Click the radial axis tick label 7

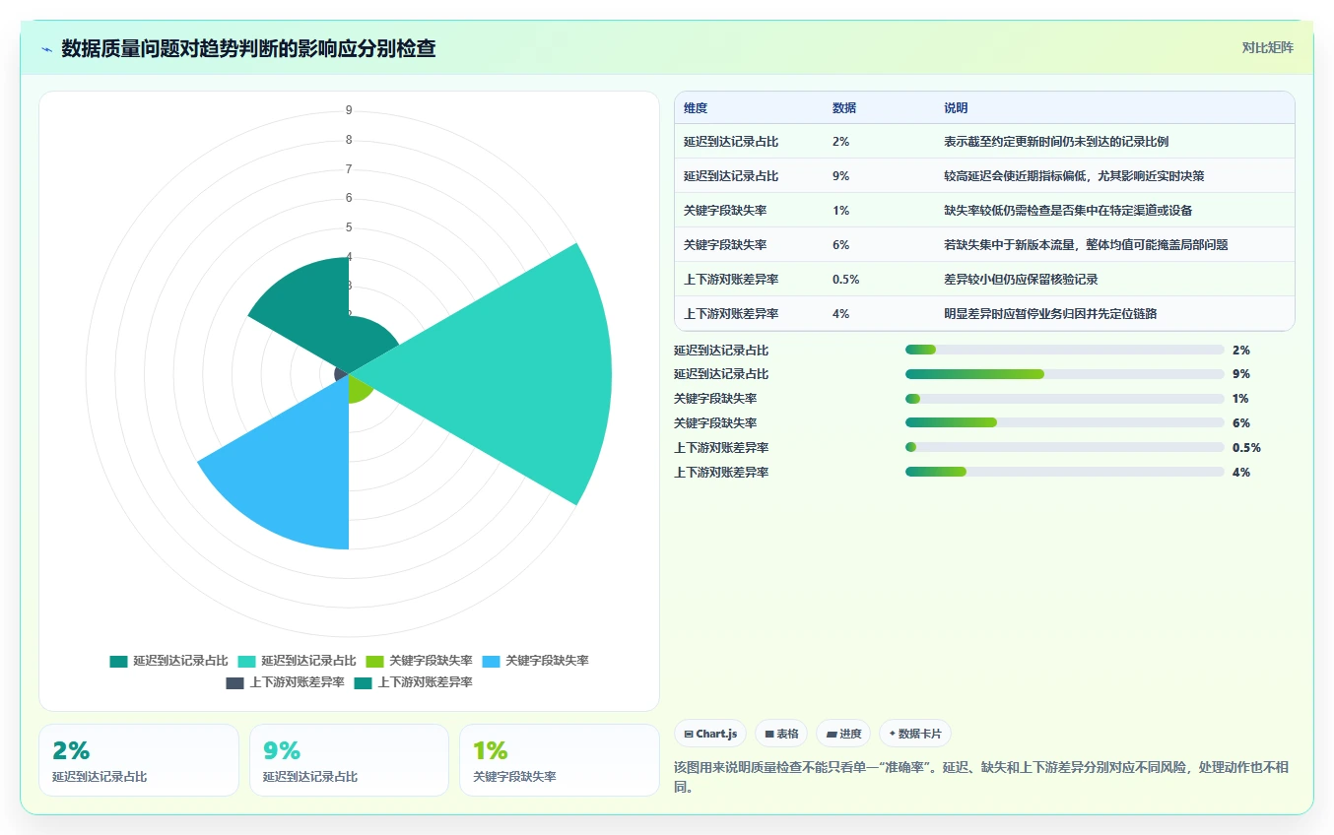(349, 169)
